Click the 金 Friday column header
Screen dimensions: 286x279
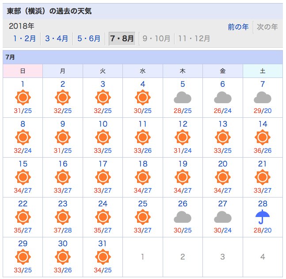click(x=223, y=71)
